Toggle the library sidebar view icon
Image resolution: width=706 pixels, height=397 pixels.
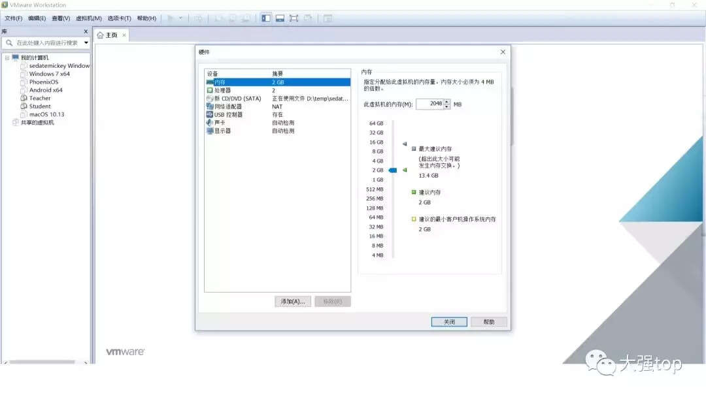pyautogui.click(x=266, y=18)
